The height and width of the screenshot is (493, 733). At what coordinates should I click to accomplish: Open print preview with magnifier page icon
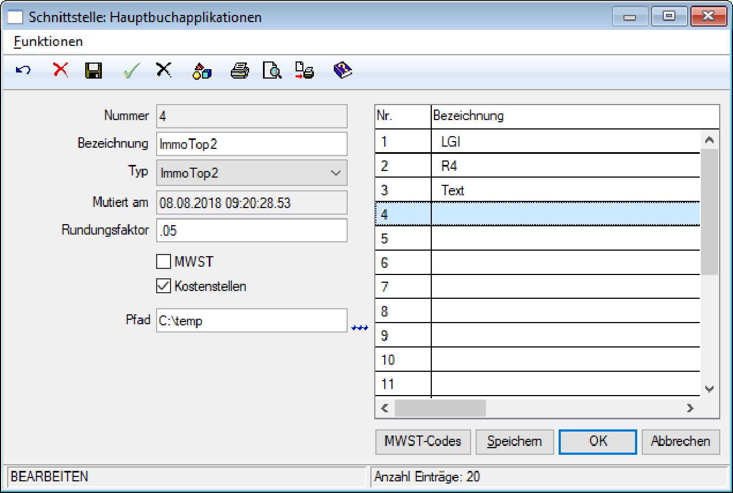click(x=272, y=70)
